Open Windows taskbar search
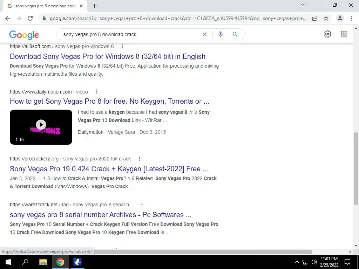The image size is (359, 269). [x=25, y=262]
